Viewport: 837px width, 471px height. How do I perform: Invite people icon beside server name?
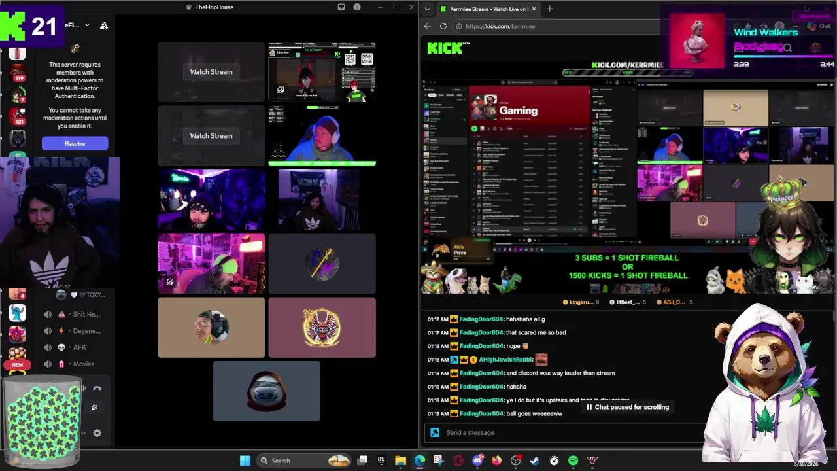click(103, 26)
